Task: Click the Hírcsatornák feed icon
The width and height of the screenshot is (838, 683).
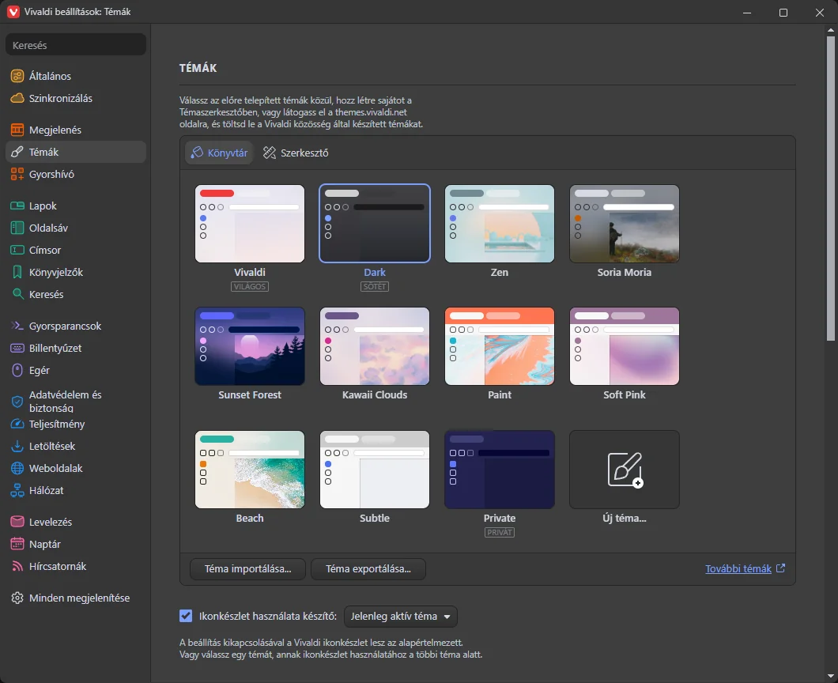Action: tap(17, 566)
